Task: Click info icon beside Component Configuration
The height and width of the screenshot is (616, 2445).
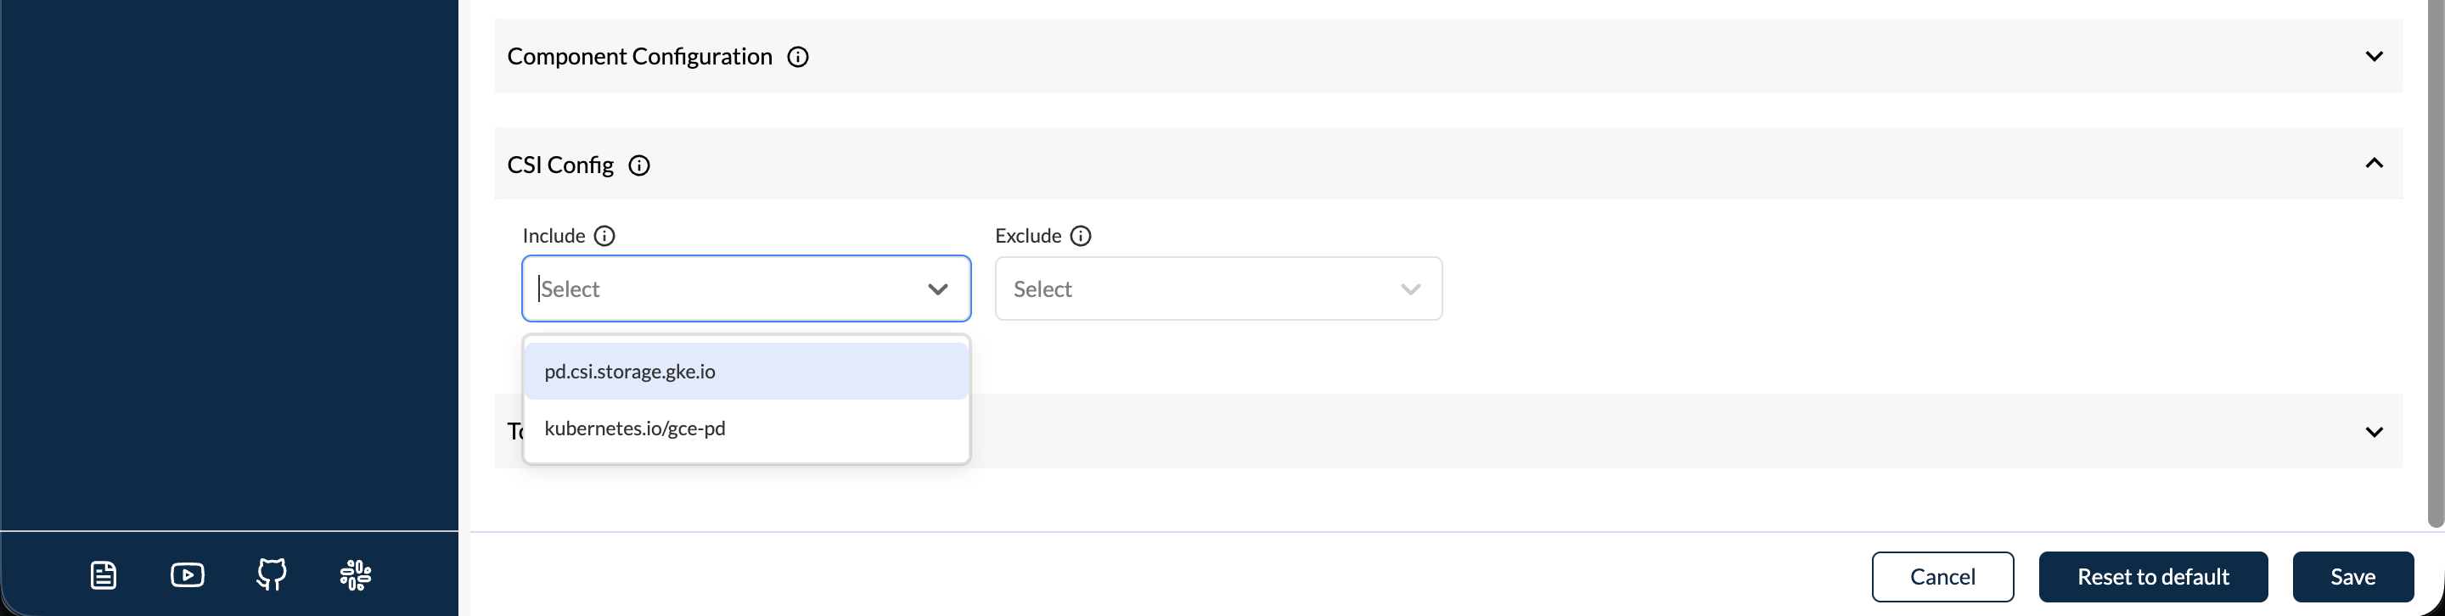Action: [798, 57]
